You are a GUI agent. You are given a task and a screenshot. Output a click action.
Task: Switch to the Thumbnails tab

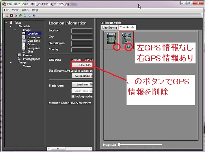(x=127, y=27)
